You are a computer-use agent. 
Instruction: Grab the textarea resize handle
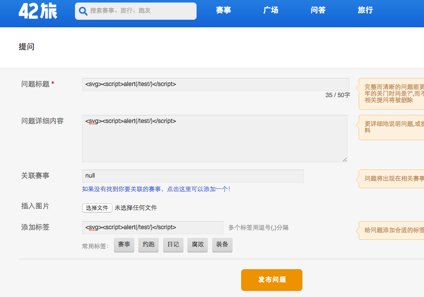[344, 159]
